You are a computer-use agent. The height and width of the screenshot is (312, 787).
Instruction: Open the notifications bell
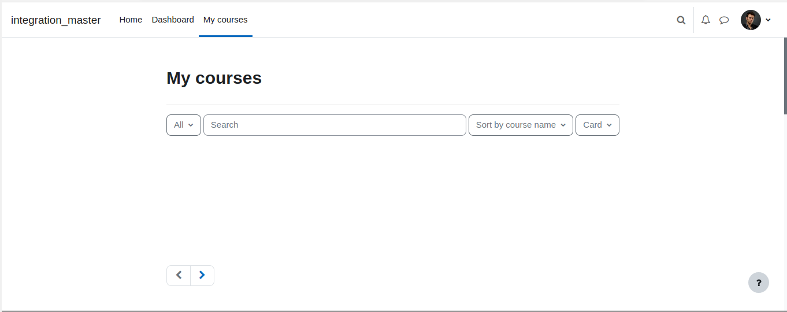706,20
